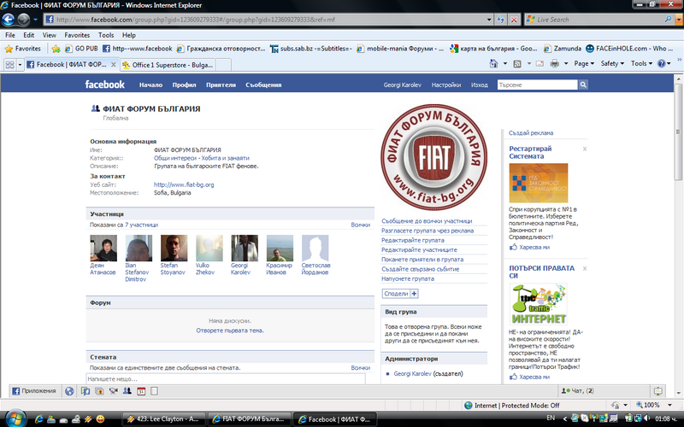
Task: Open the Page dropdown in IE toolbar
Action: tap(584, 64)
